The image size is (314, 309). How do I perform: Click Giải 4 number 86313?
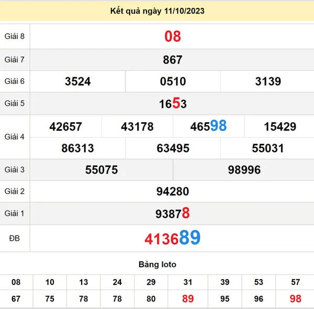(x=77, y=148)
